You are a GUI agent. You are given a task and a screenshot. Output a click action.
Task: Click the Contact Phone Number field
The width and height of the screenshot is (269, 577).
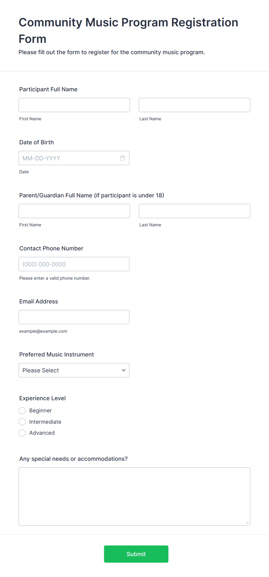tap(74, 264)
